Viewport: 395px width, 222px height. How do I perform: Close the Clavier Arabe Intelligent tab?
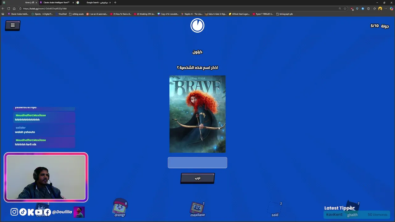(x=73, y=2)
